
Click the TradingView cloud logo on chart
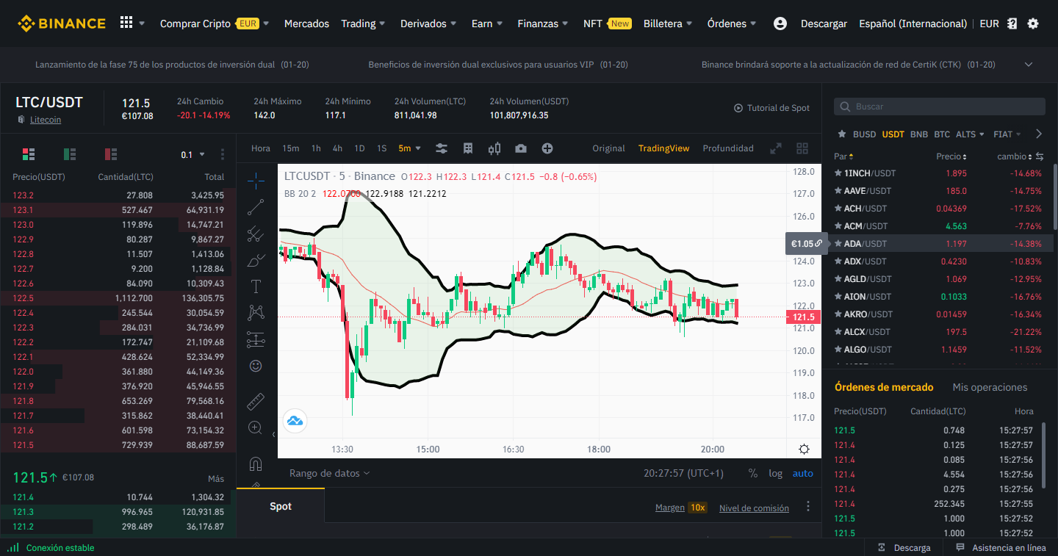tap(295, 421)
